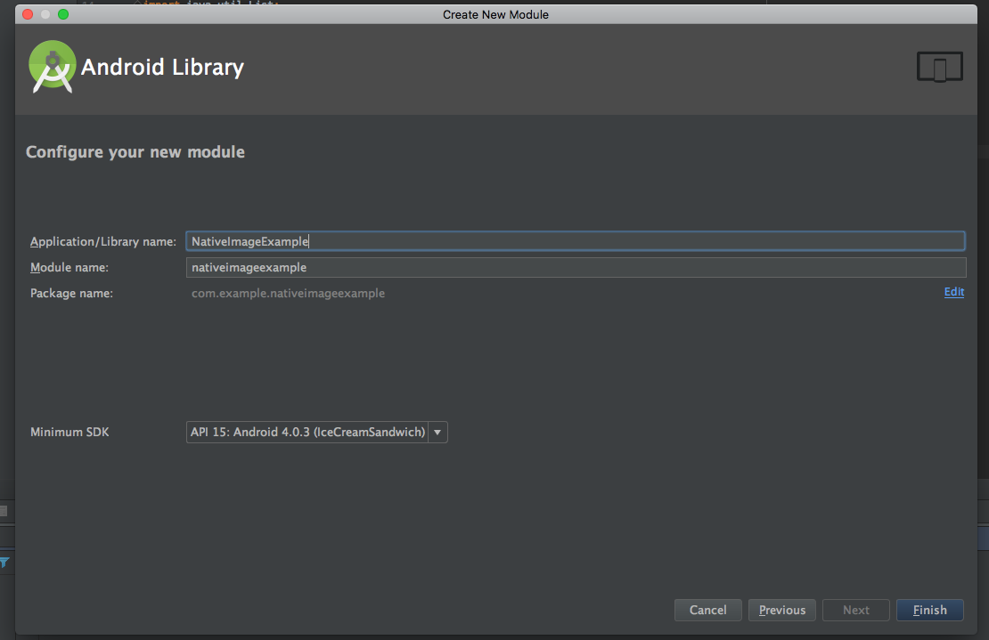
Task: Click the Application/Library name input field
Action: pos(576,240)
